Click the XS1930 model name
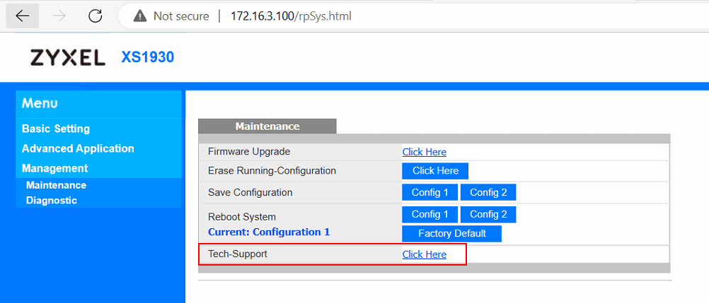 [147, 57]
